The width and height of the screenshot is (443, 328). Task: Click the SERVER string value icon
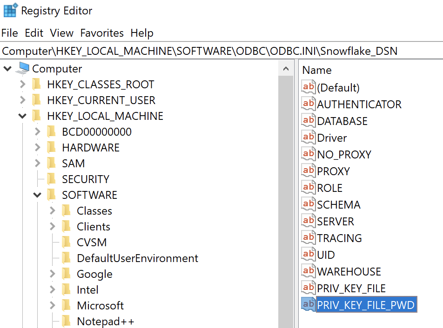308,221
